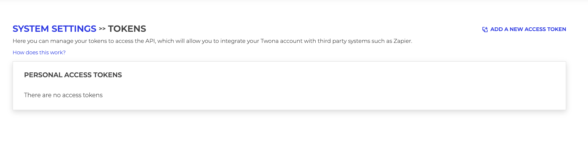Click the word SYSTEM in the breadcrumb
Viewport: 588px width, 143px height.
pyautogui.click(x=31, y=29)
